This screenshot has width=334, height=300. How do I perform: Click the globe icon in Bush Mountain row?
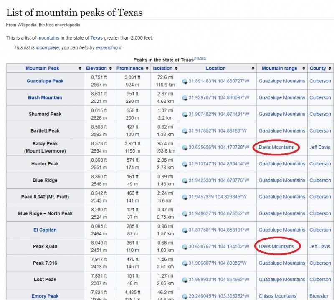pos(185,98)
